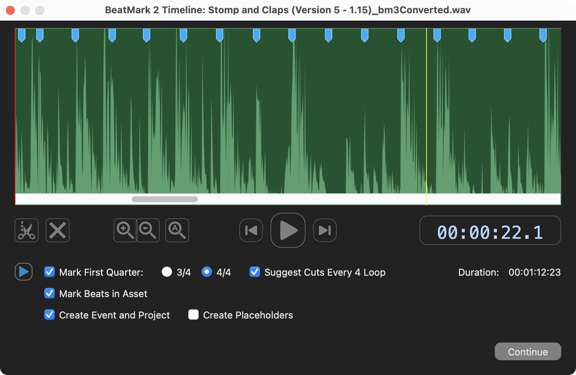
Task: Skip to the end of the track
Action: click(325, 230)
